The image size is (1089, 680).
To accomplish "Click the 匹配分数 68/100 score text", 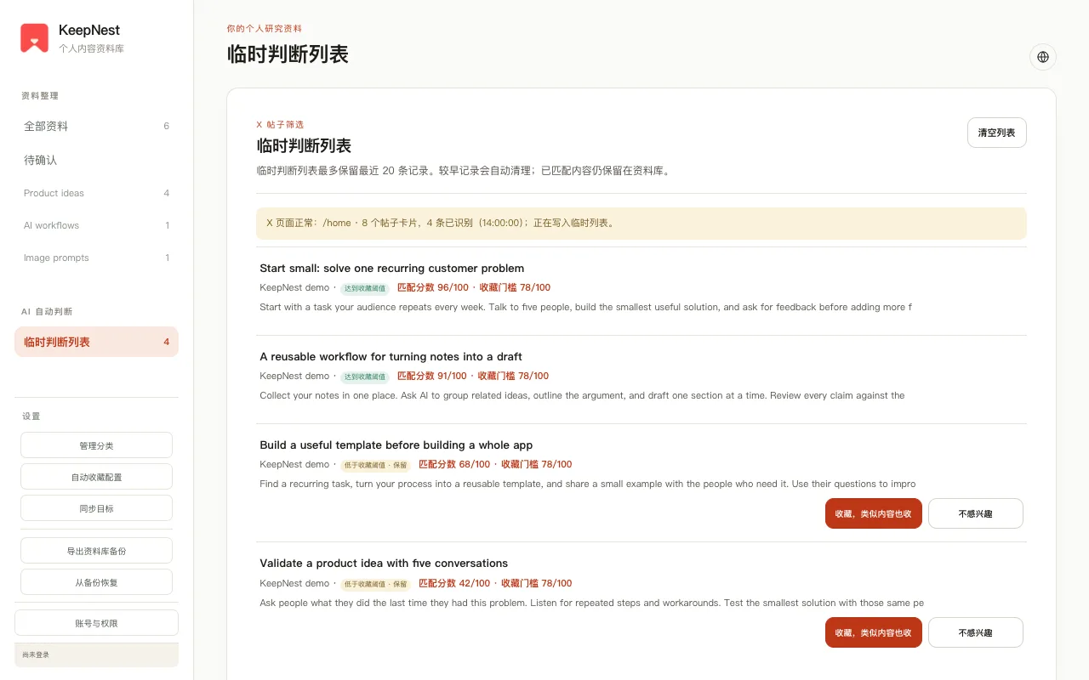I will point(454,464).
